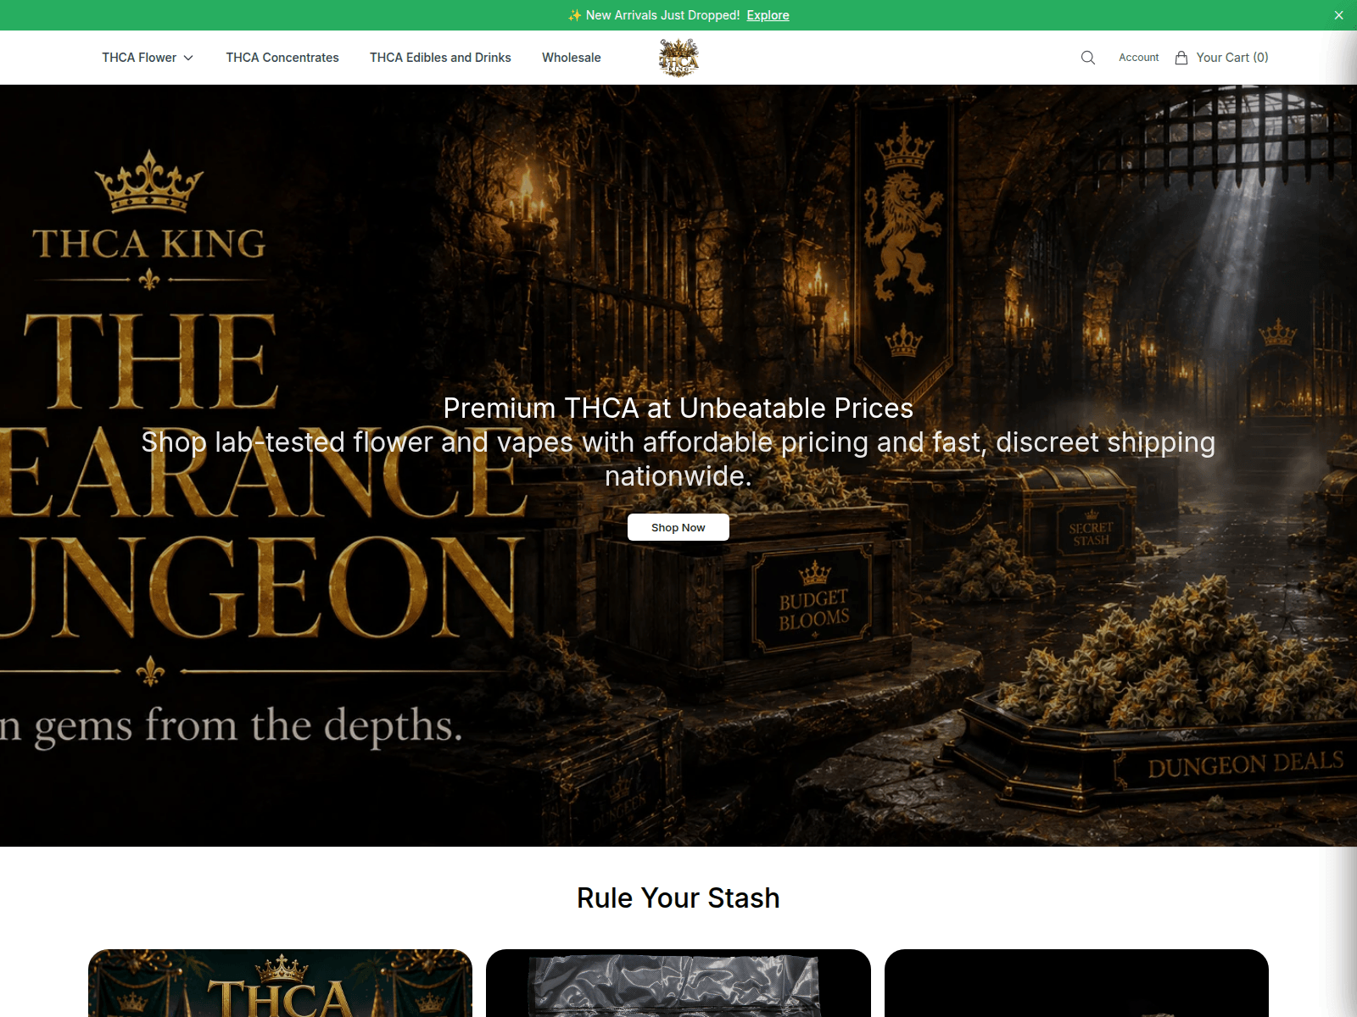This screenshot has height=1017, width=1357.
Task: Click the 'Rule Your Stash' heading
Action: pyautogui.click(x=678, y=898)
